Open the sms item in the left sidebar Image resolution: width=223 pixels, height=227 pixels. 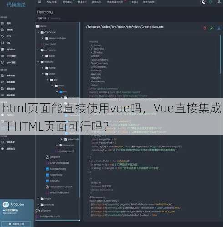coord(9,36)
